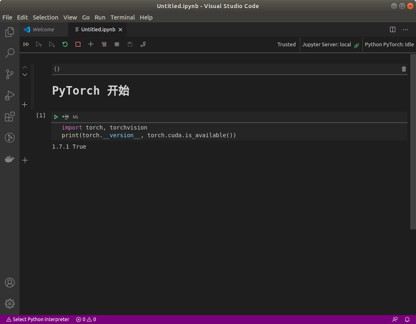The image size is (416, 324).
Task: Add cell below the markdown cell
Action: (25, 105)
